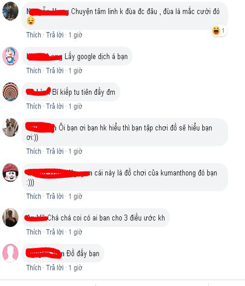Like the 'Chuyện tâm linh' comment
Image resolution: width=245 pixels, height=286 pixels.
tap(34, 35)
